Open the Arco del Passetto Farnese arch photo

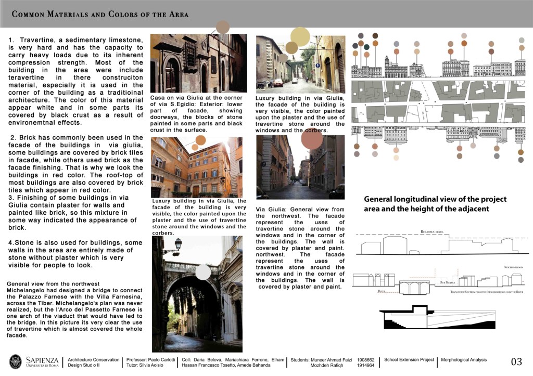pyautogui.click(x=196, y=294)
